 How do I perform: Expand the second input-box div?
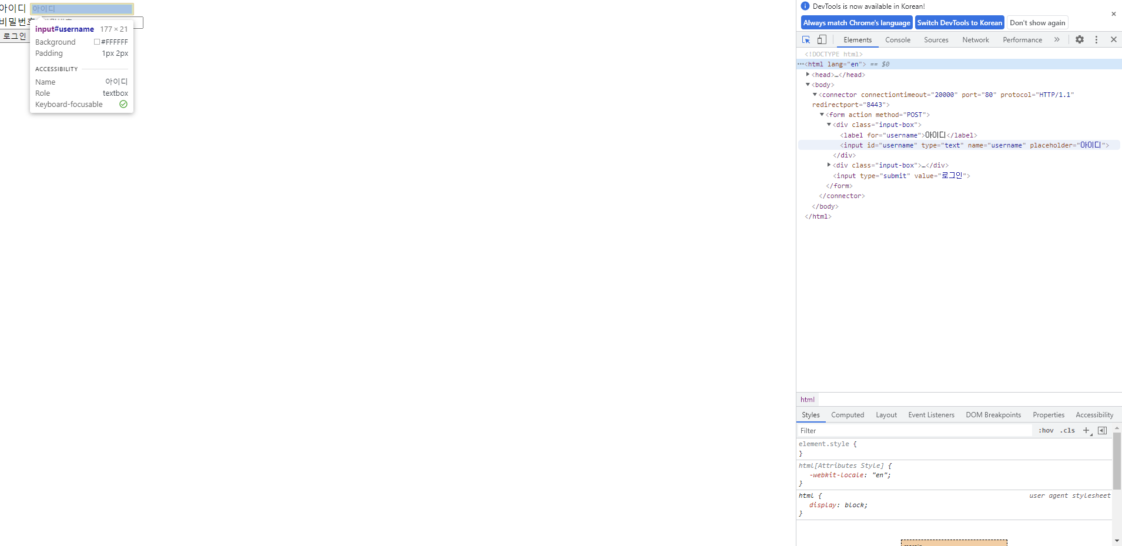click(828, 165)
